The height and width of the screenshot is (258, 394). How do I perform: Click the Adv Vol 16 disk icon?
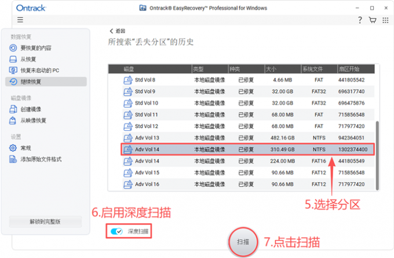pos(128,184)
